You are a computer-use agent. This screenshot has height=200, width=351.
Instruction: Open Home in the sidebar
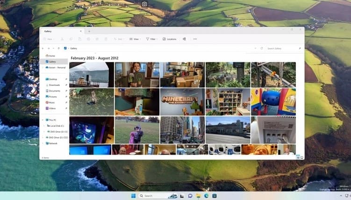click(50, 56)
